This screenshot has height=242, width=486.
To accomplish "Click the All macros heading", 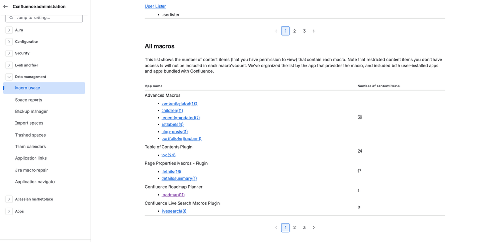I will coord(160,47).
